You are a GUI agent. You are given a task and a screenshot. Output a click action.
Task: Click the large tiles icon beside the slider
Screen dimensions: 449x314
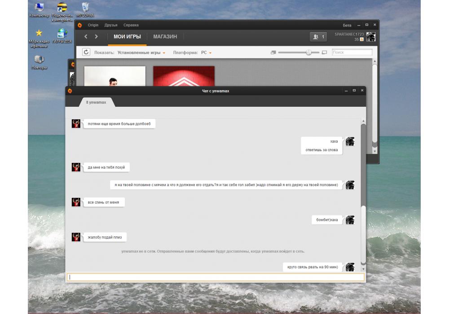tap(324, 52)
